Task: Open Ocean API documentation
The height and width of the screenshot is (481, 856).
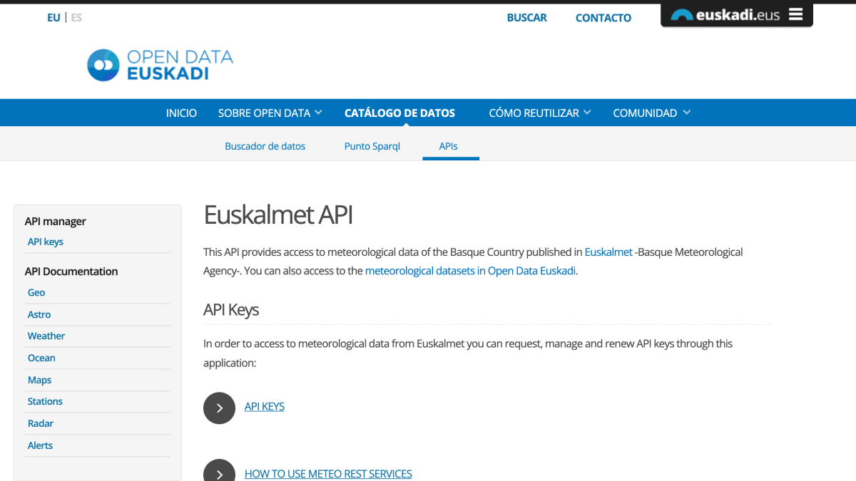Action: [x=41, y=358]
